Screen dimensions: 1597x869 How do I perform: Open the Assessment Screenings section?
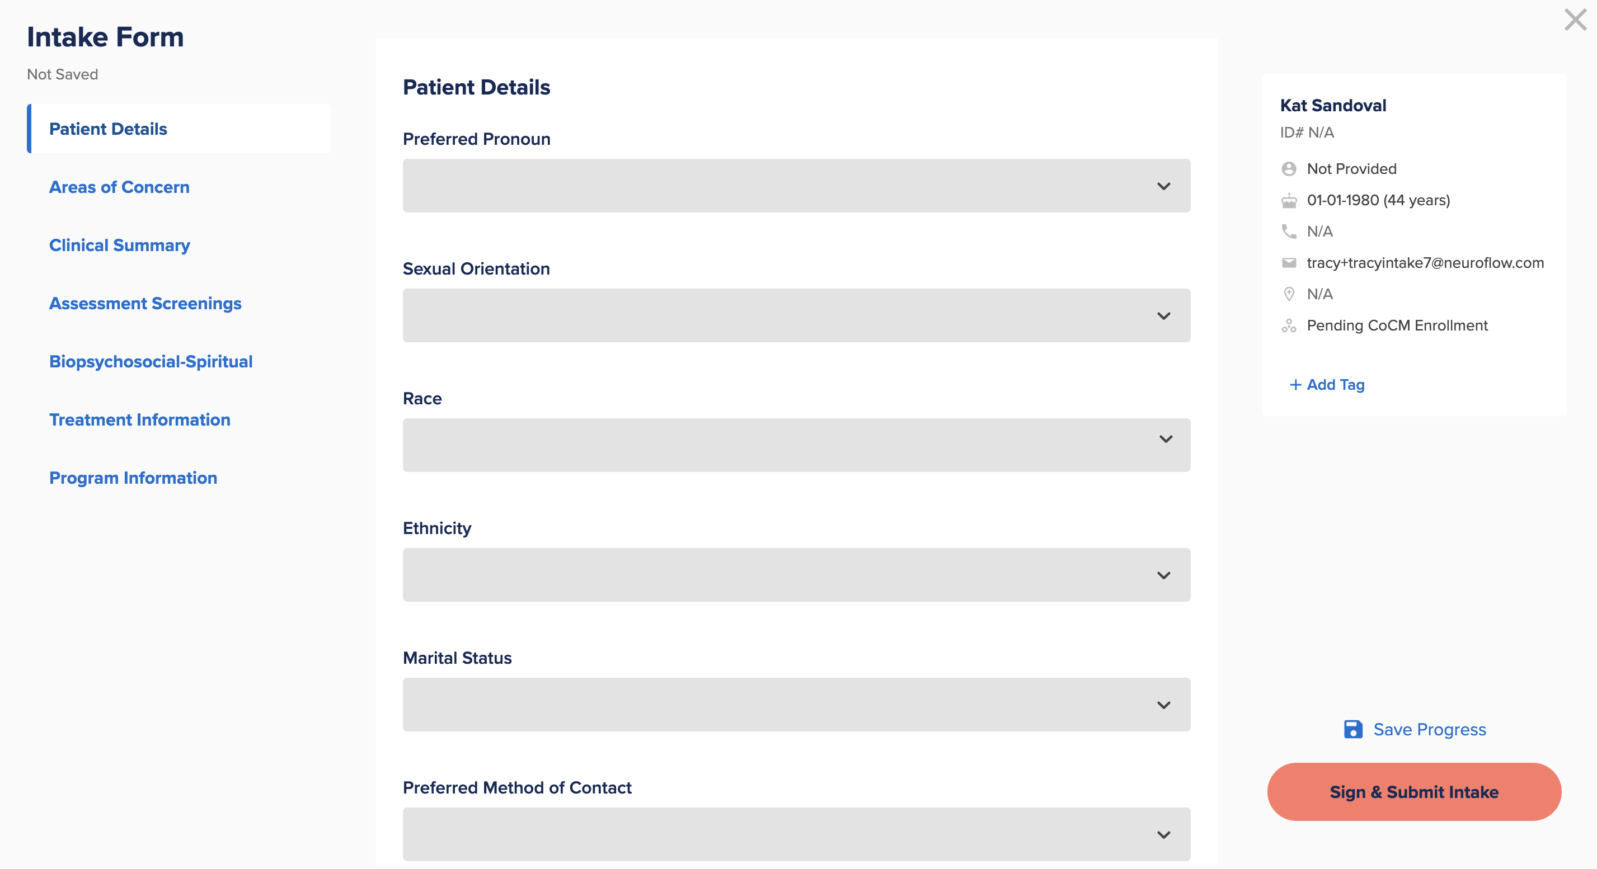click(x=145, y=304)
